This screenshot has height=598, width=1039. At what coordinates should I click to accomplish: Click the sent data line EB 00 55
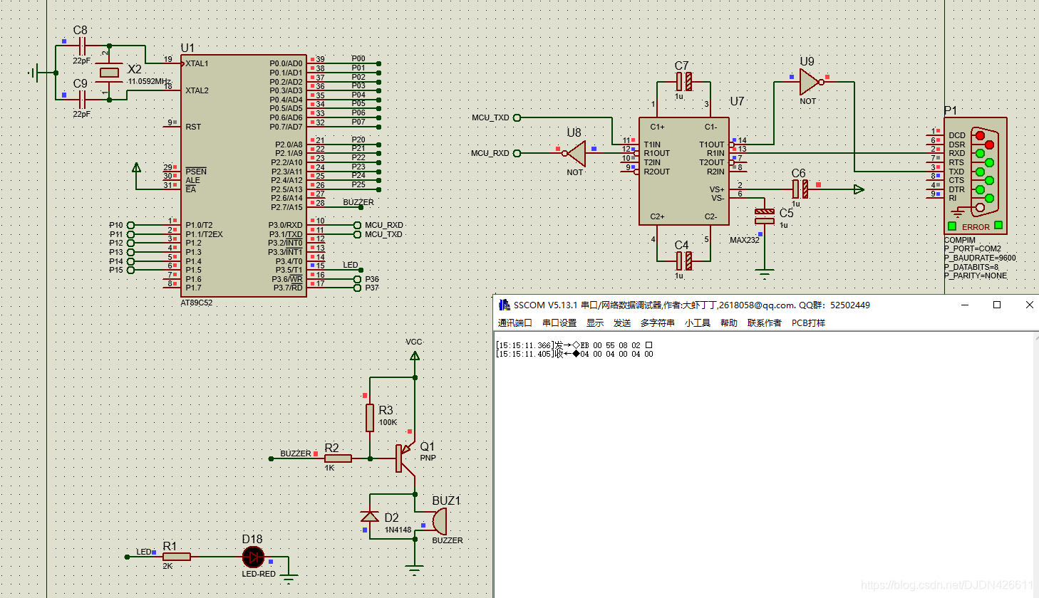574,345
